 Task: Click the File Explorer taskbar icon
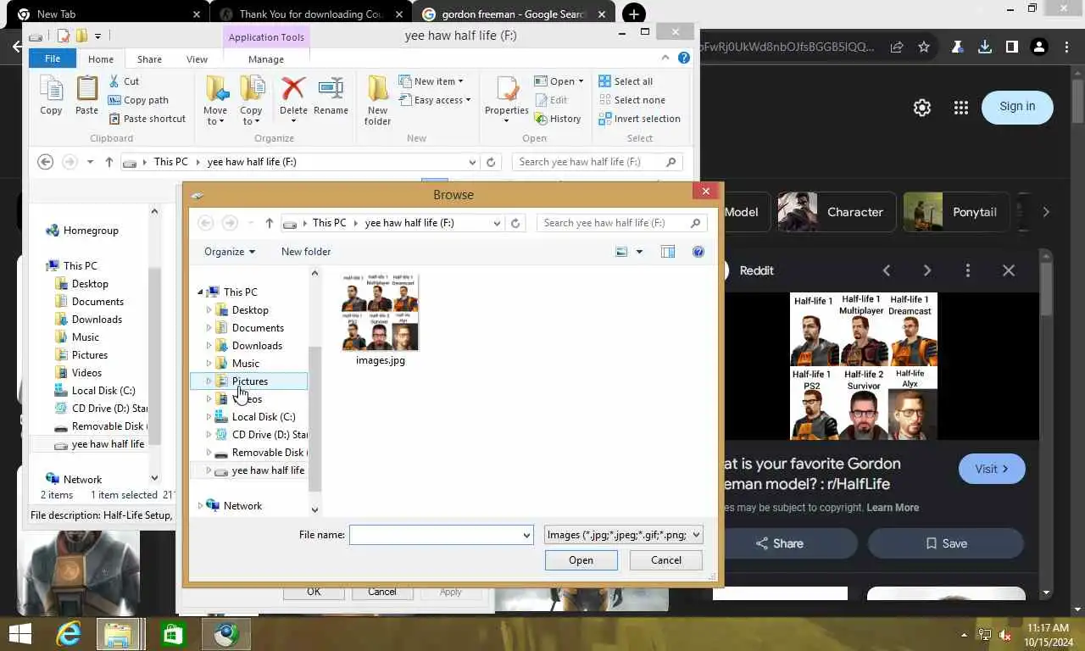(x=116, y=634)
